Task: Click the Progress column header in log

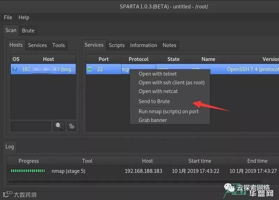Action: click(x=29, y=161)
